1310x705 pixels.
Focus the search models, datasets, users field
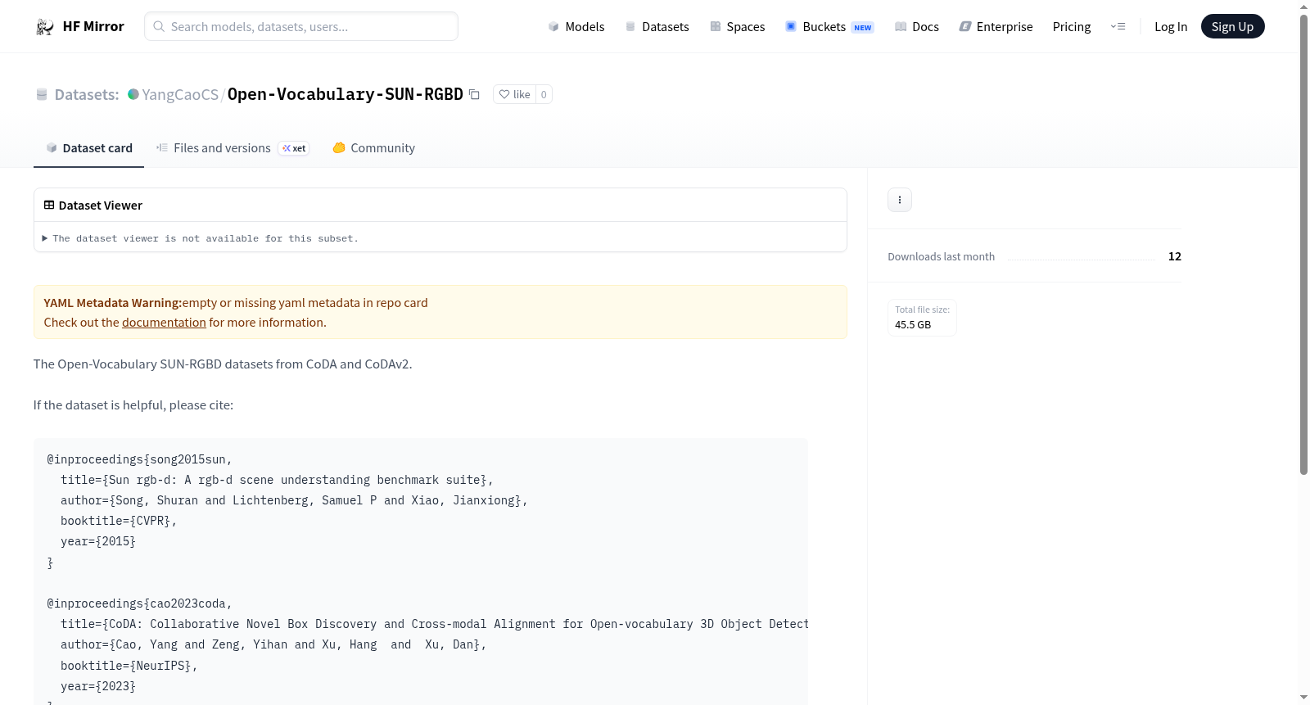click(301, 26)
